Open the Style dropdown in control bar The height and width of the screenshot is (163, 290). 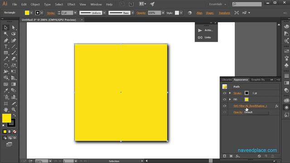tap(181, 13)
